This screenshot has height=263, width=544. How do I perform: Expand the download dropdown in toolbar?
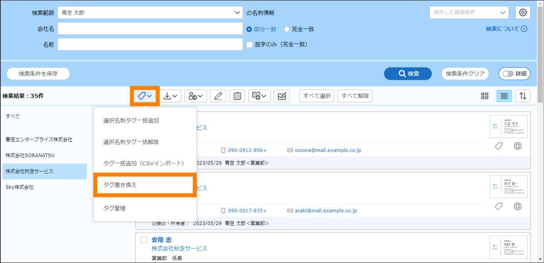[x=172, y=96]
